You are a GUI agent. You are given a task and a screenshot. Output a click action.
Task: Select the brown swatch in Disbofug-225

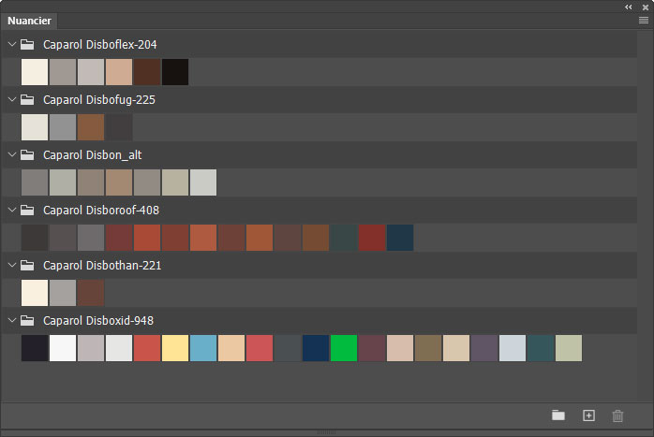click(91, 127)
